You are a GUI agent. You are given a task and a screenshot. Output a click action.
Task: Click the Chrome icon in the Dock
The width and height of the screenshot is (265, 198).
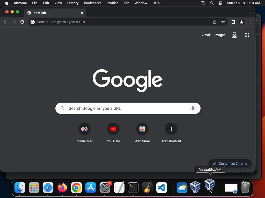coord(76,188)
